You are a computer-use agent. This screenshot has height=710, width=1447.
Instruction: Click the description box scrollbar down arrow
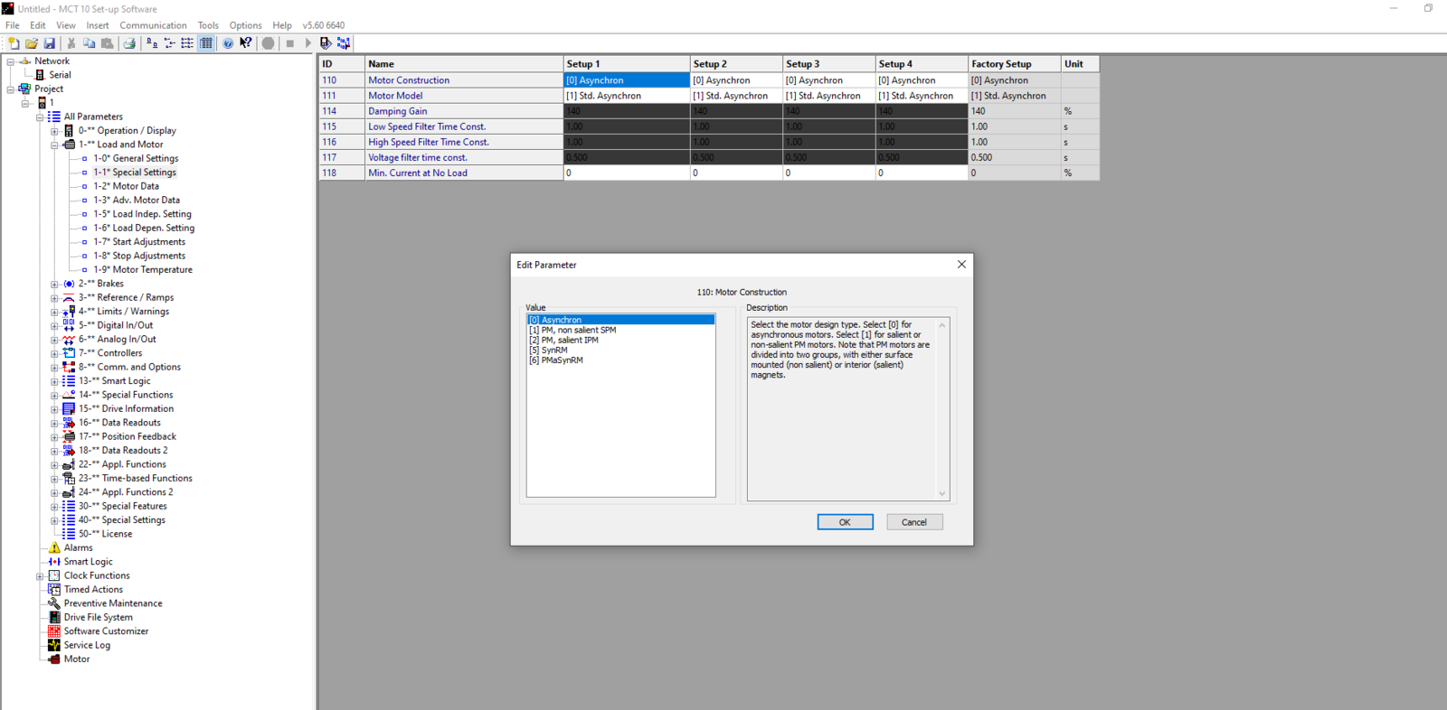coord(942,493)
